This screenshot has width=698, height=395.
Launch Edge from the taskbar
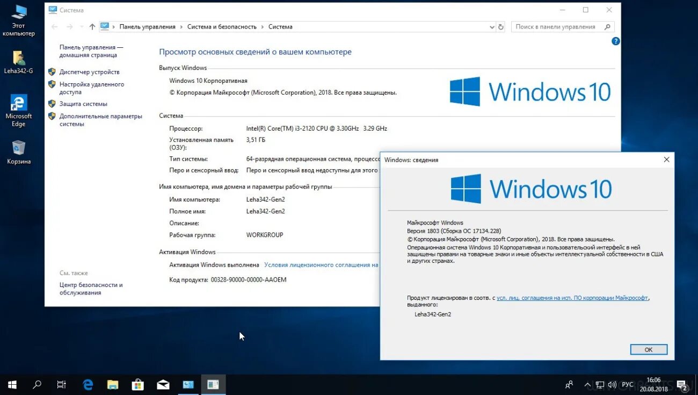(88, 385)
